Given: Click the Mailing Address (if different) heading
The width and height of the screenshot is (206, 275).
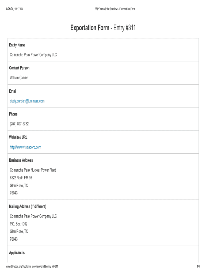Looking at the screenshot, I should [x=28, y=207].
